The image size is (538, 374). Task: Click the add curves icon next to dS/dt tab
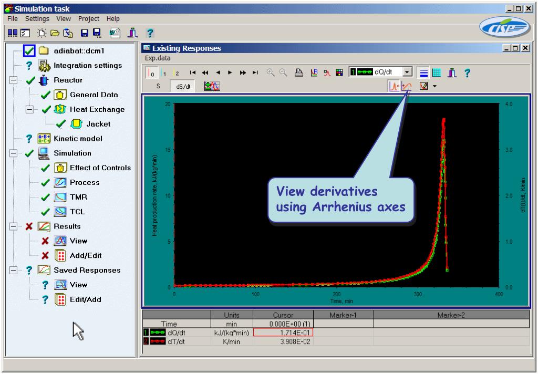[x=212, y=86]
